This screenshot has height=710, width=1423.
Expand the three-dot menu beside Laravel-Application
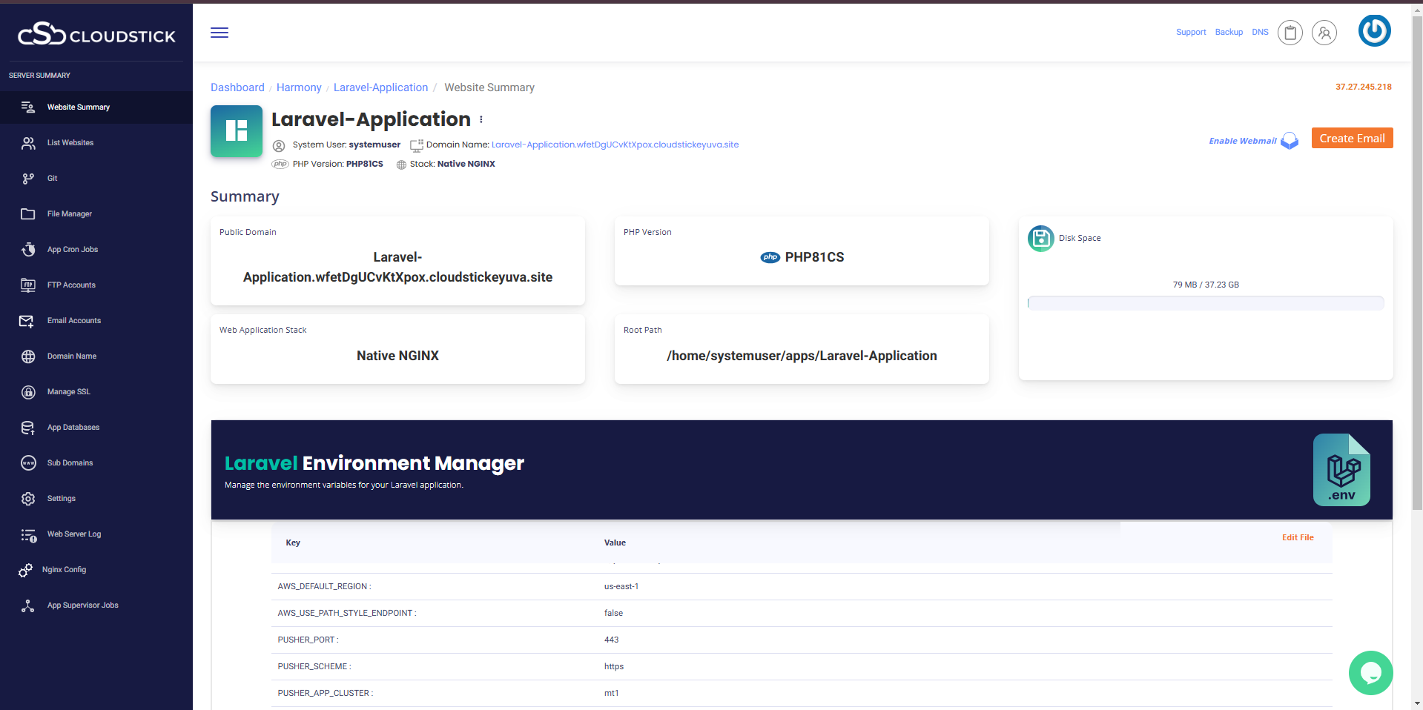[481, 119]
